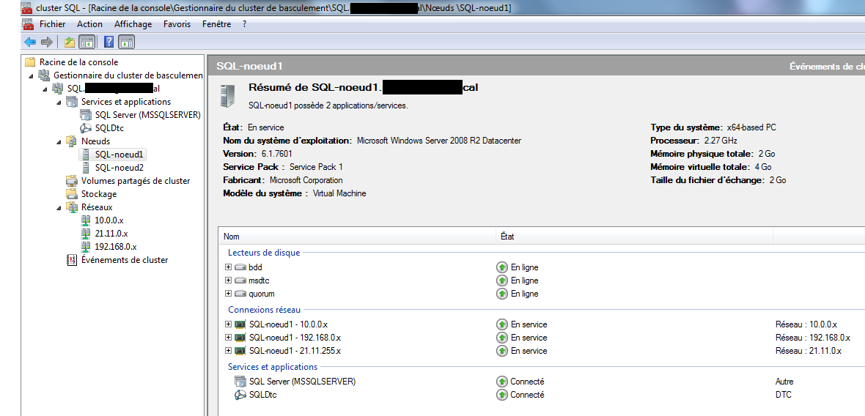Expand SQL-noeud1 - 192.168.0.x network connection
The width and height of the screenshot is (865, 416).
[x=229, y=338]
